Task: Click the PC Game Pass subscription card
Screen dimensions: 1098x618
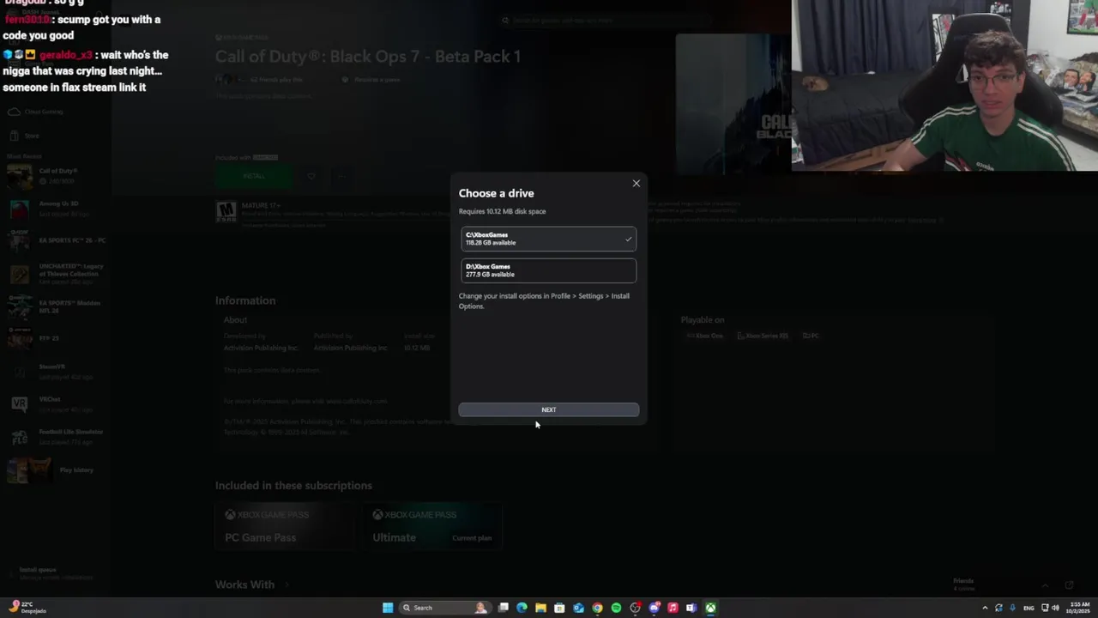Action: (284, 525)
